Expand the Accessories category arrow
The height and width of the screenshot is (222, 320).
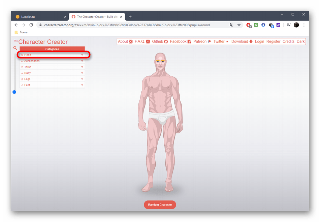(82, 61)
